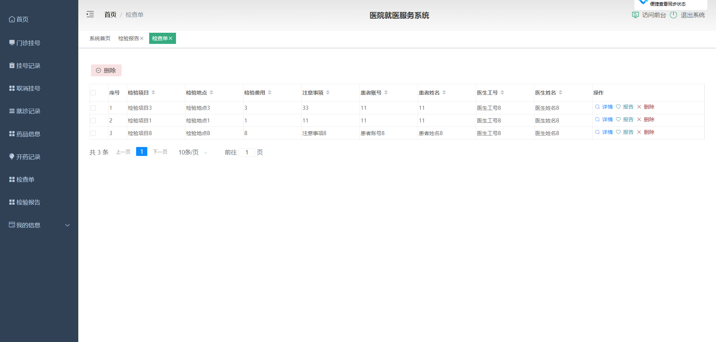Click the 我的信息 card icon

[x=12, y=225]
